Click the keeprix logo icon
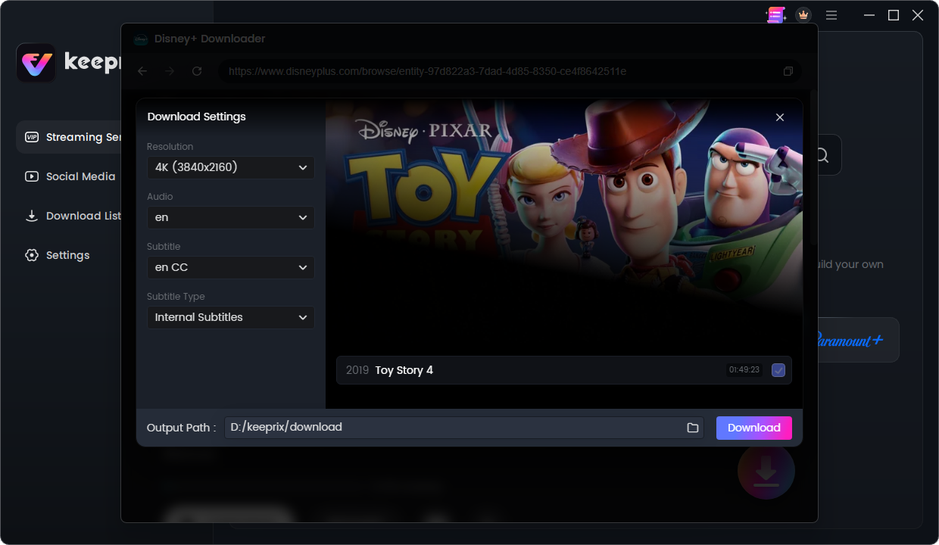Screen dimensions: 939x545 coord(36,63)
